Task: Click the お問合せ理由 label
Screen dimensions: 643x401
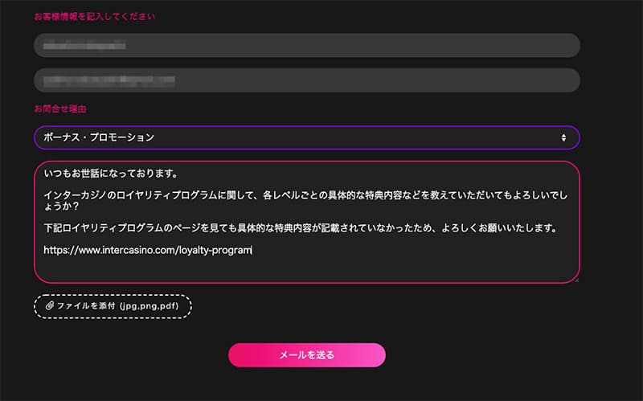Action: point(60,108)
